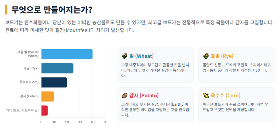
Task: Click the 무엇으로 만들어지는가? heading
Action: 52,9
